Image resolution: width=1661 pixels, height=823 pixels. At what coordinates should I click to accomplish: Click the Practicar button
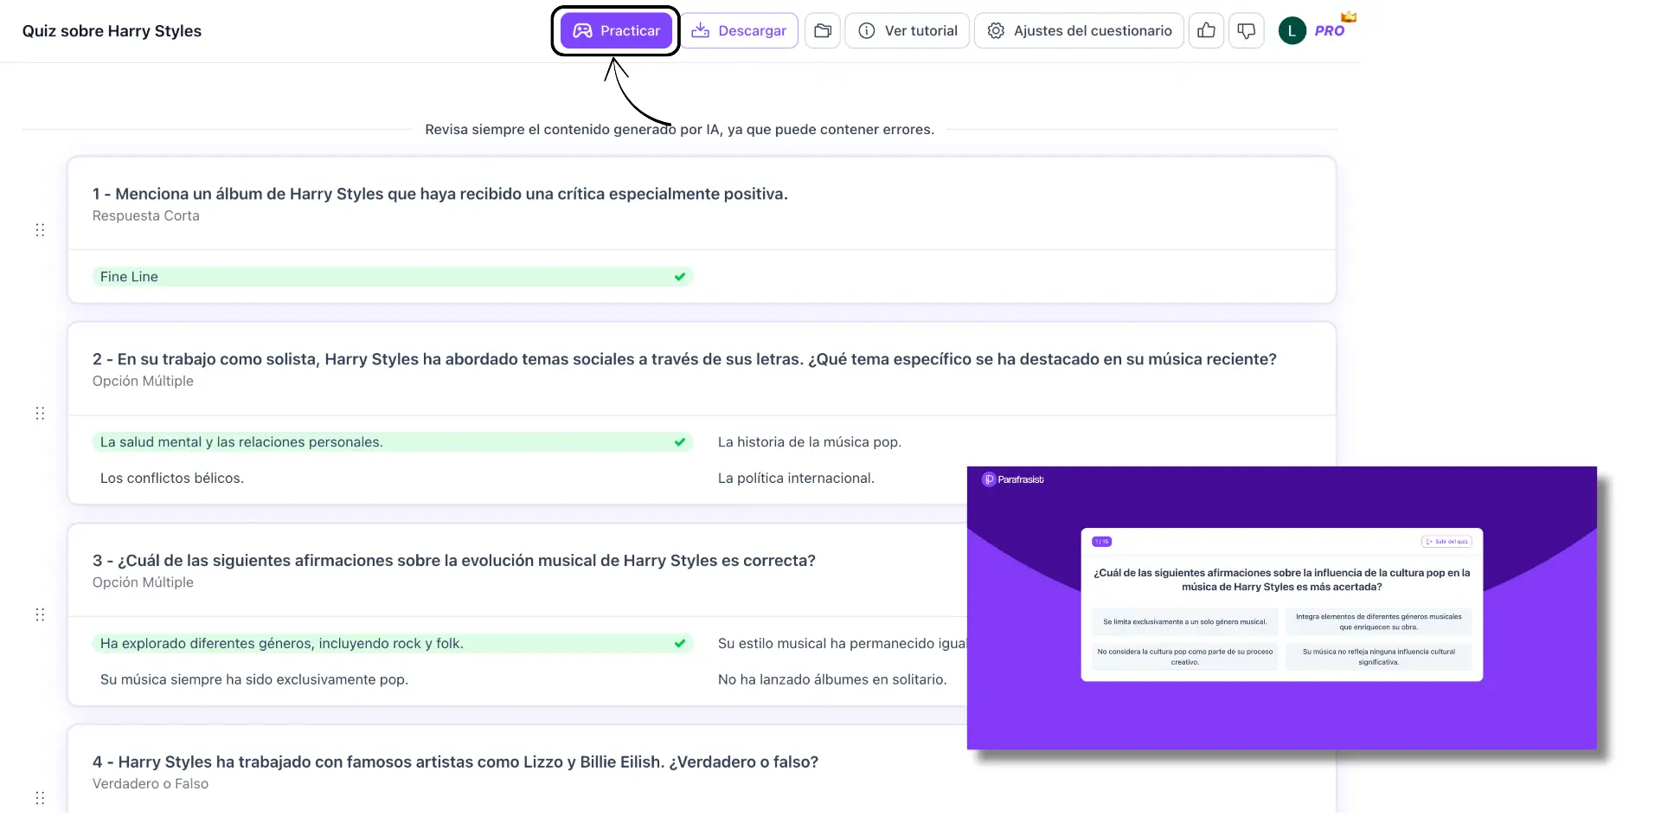[x=616, y=31]
